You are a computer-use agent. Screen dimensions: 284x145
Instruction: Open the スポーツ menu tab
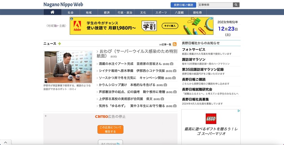(161, 12)
